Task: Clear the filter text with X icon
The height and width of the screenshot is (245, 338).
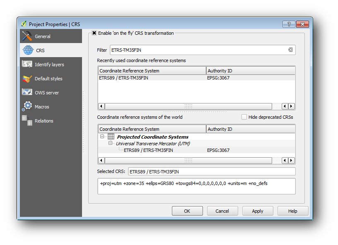Action: (x=290, y=50)
